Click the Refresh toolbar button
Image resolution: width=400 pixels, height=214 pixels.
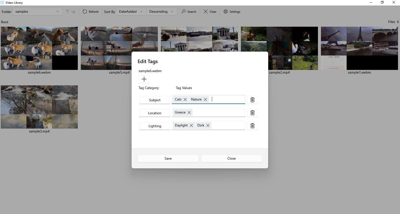click(x=91, y=12)
